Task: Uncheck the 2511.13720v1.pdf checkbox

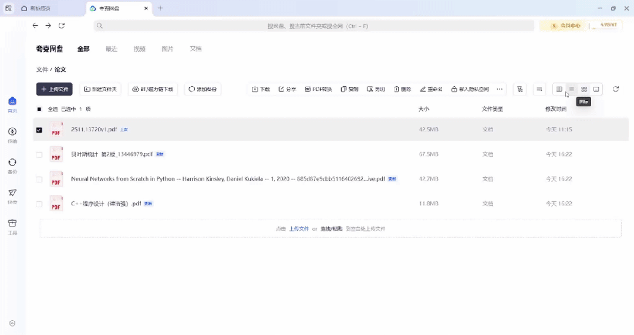Action: 39,130
